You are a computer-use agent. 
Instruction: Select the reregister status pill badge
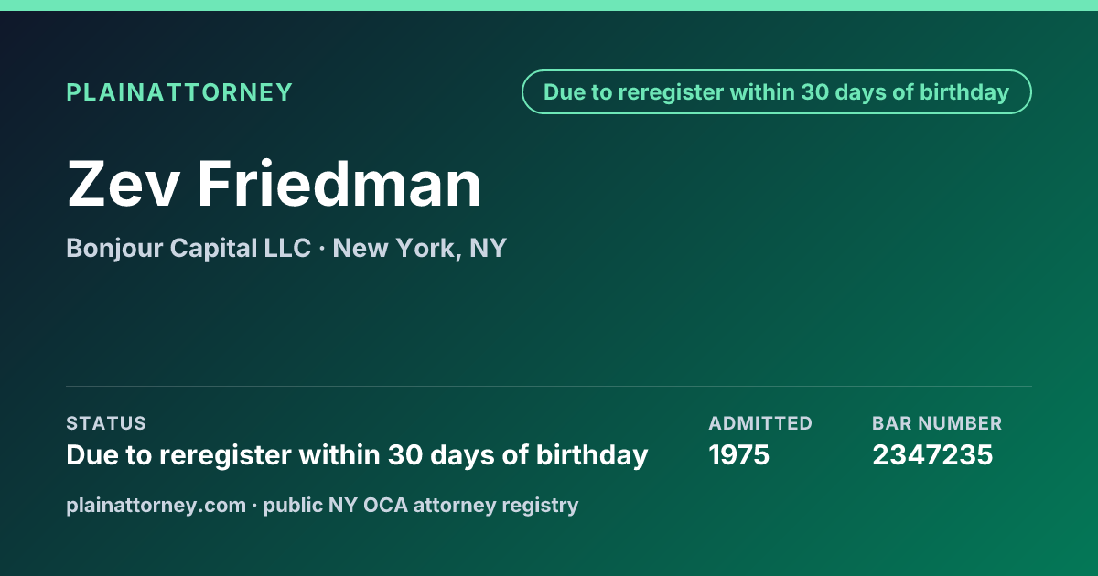coord(776,92)
